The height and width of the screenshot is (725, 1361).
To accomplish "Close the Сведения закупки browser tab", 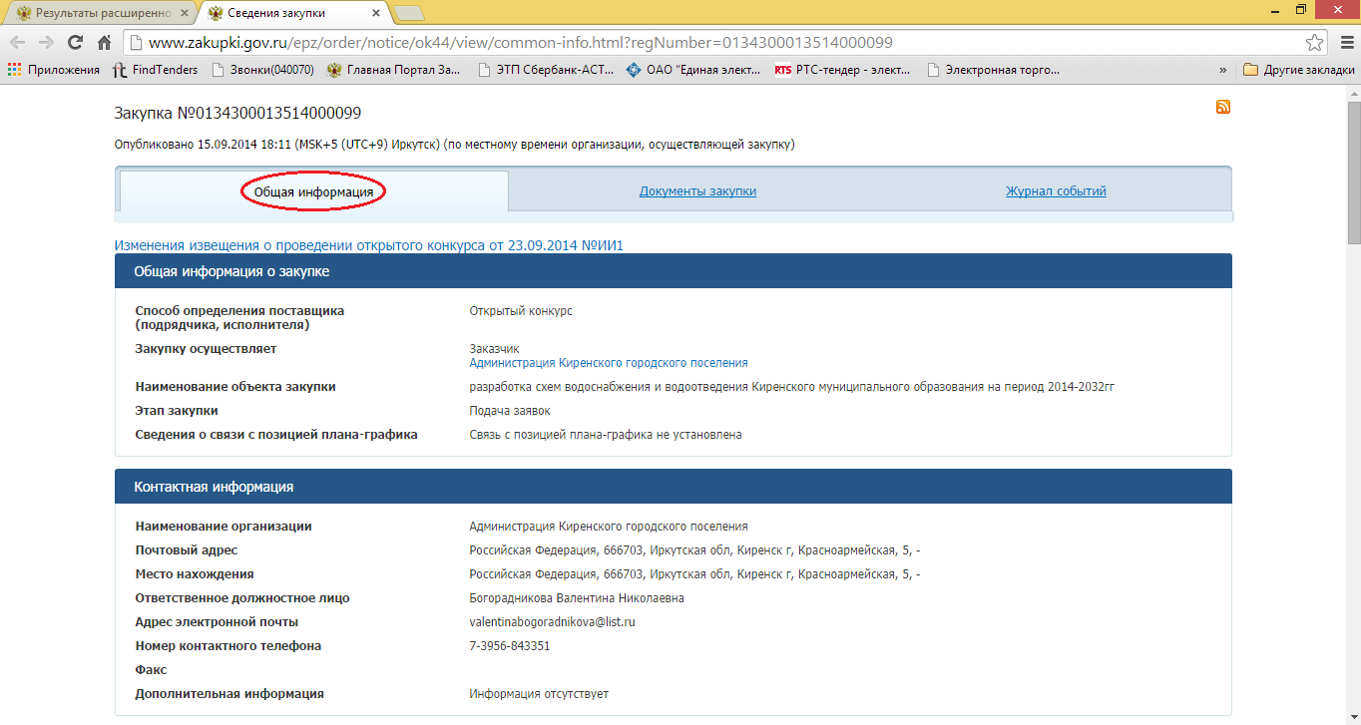I will click(376, 13).
